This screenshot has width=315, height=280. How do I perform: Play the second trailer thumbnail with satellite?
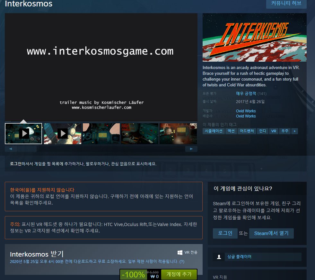click(63, 134)
